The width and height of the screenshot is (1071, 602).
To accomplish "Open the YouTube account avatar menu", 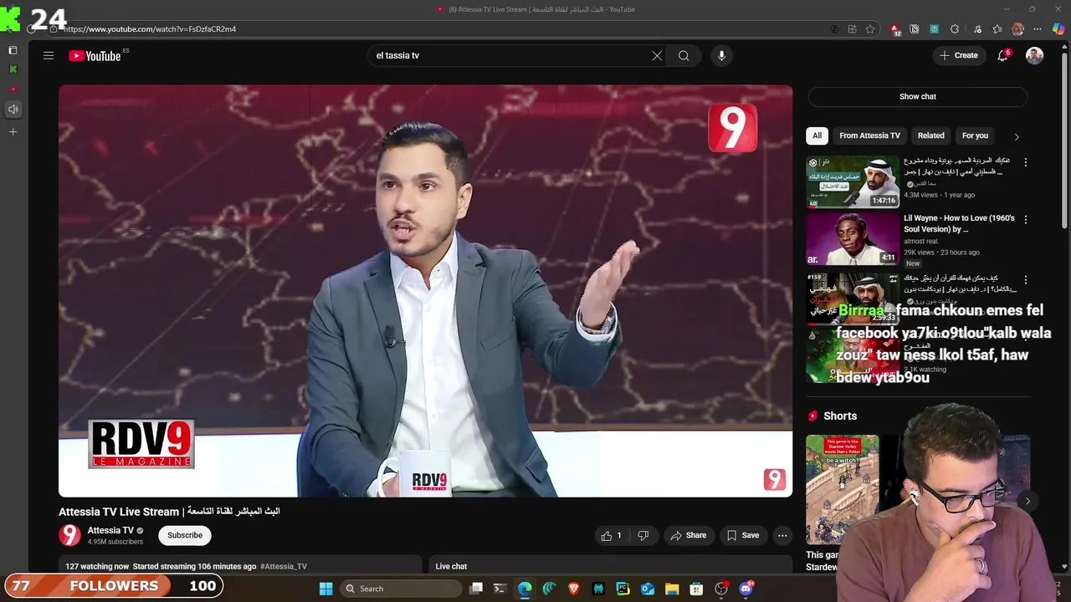I will coord(1034,56).
